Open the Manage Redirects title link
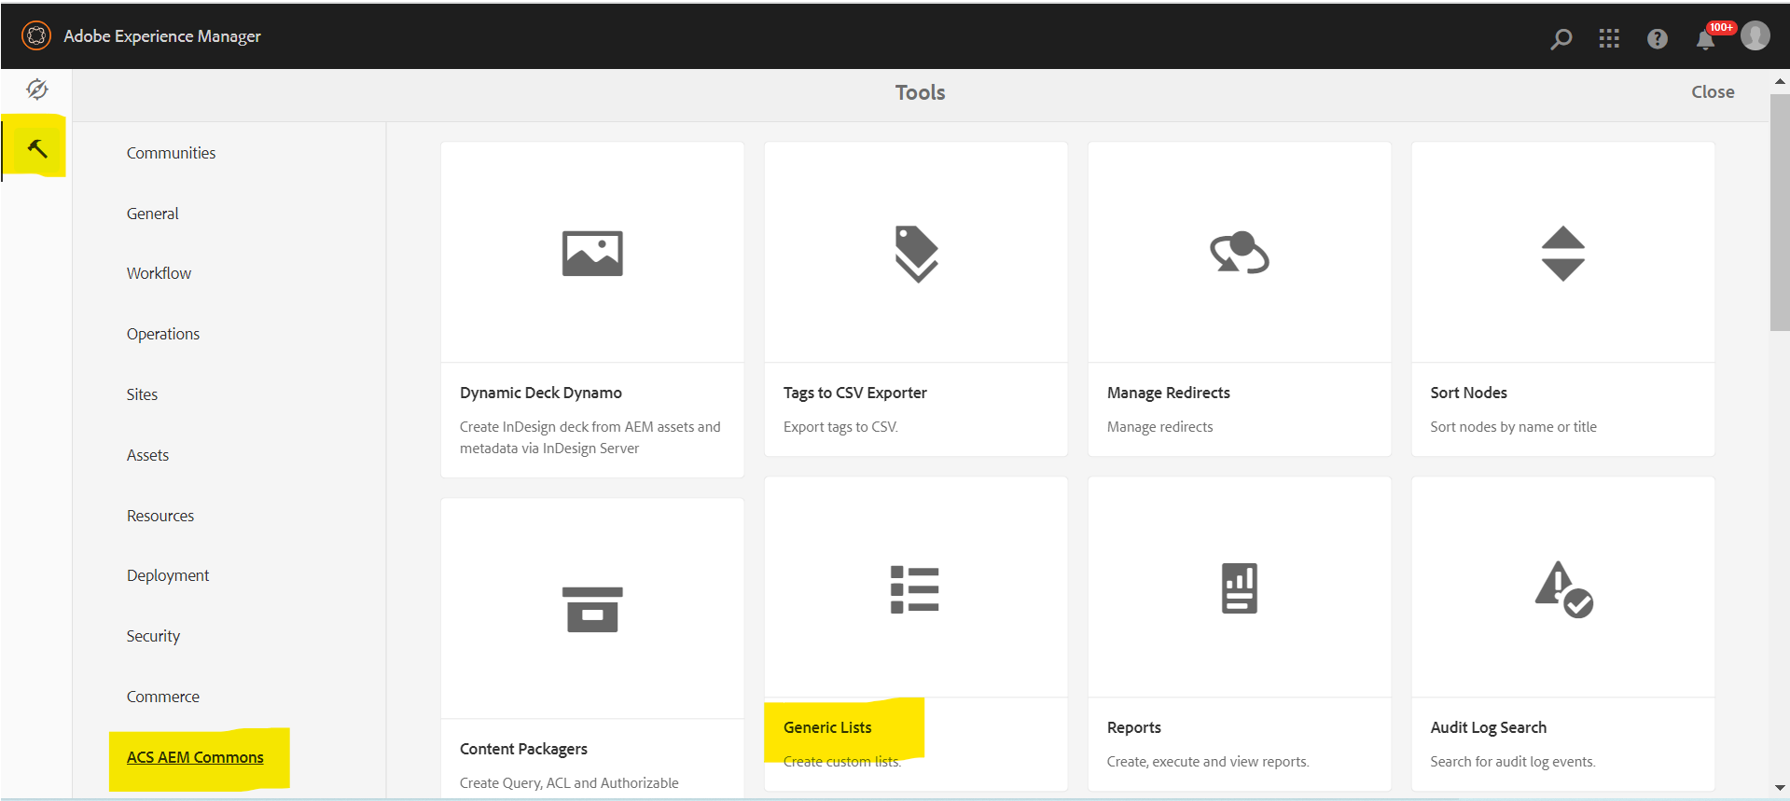Image resolution: width=1790 pixels, height=801 pixels. click(x=1169, y=393)
